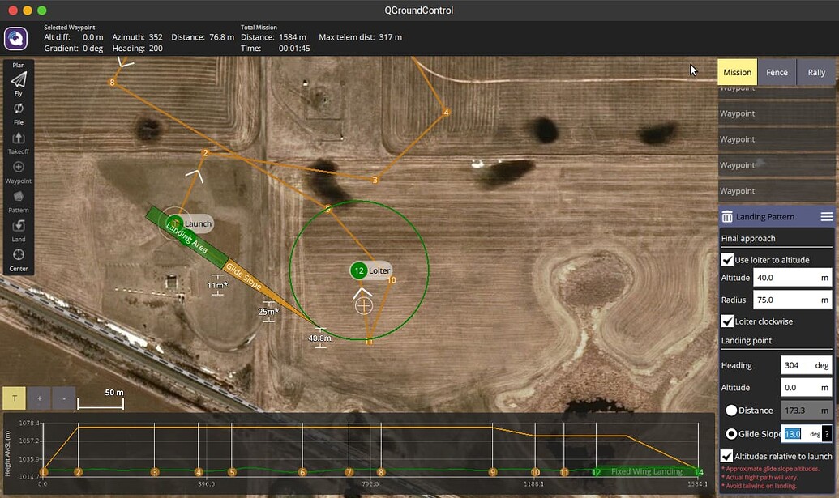The width and height of the screenshot is (839, 498).
Task: Open the Rally tab
Action: (x=816, y=72)
